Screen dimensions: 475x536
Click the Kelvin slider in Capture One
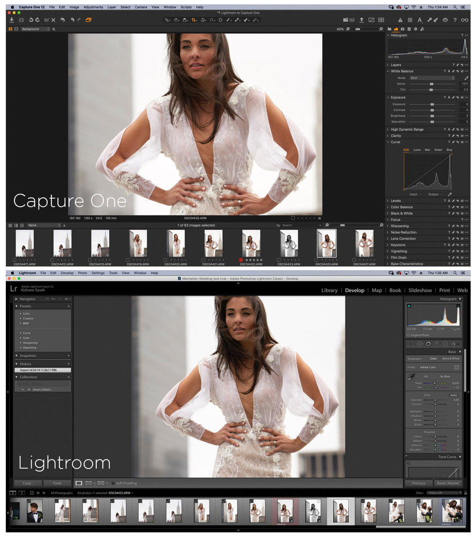(x=432, y=84)
